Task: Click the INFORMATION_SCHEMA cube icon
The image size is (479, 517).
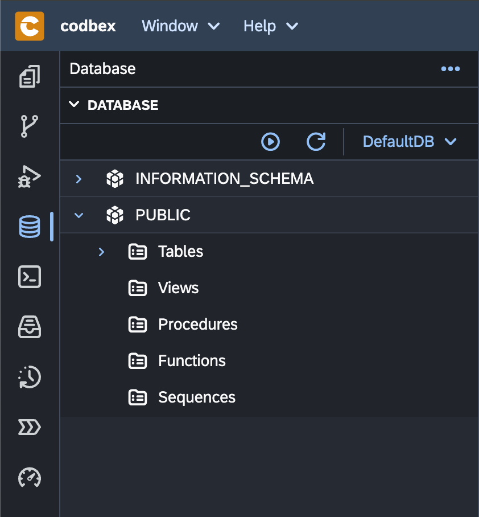Action: coord(115,179)
